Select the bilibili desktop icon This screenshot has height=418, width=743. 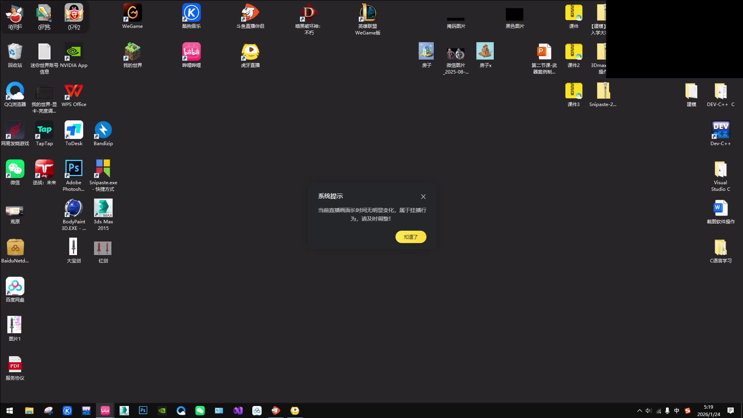click(191, 52)
